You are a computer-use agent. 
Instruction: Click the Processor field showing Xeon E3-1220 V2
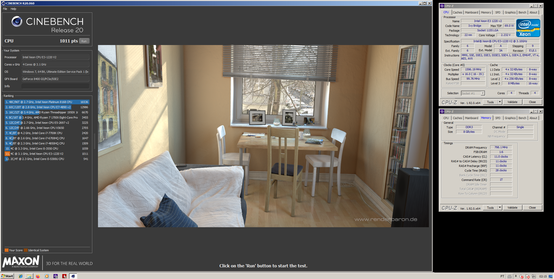[x=56, y=57]
